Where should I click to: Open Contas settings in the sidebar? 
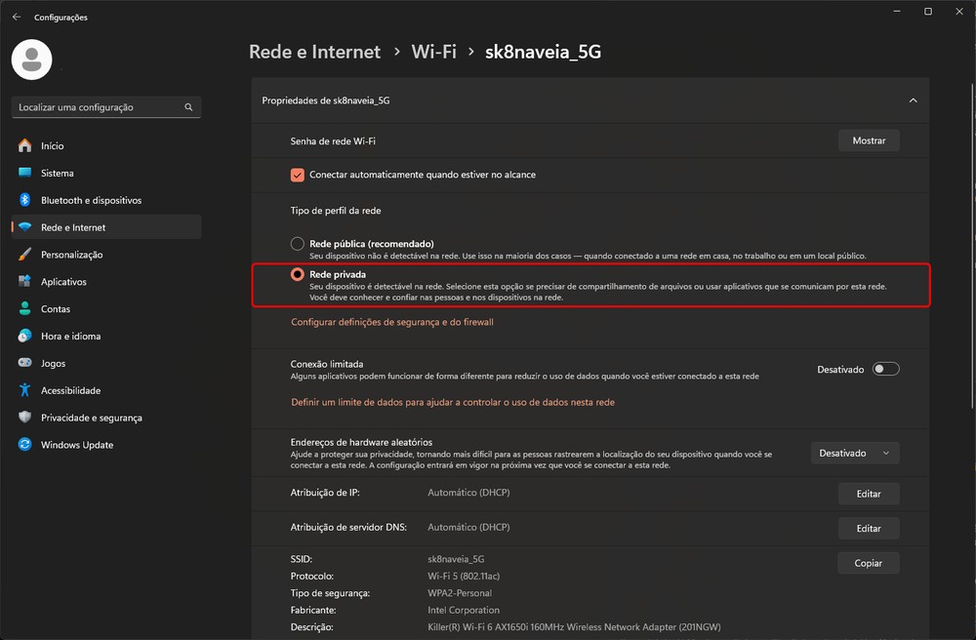pos(56,309)
